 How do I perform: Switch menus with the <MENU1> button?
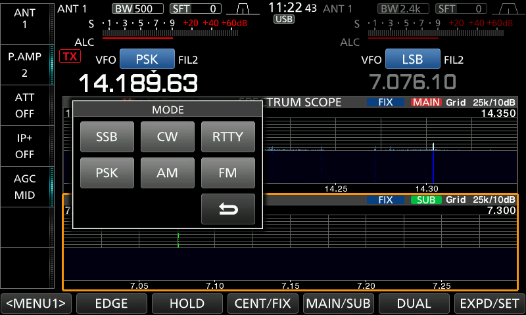click(x=36, y=303)
